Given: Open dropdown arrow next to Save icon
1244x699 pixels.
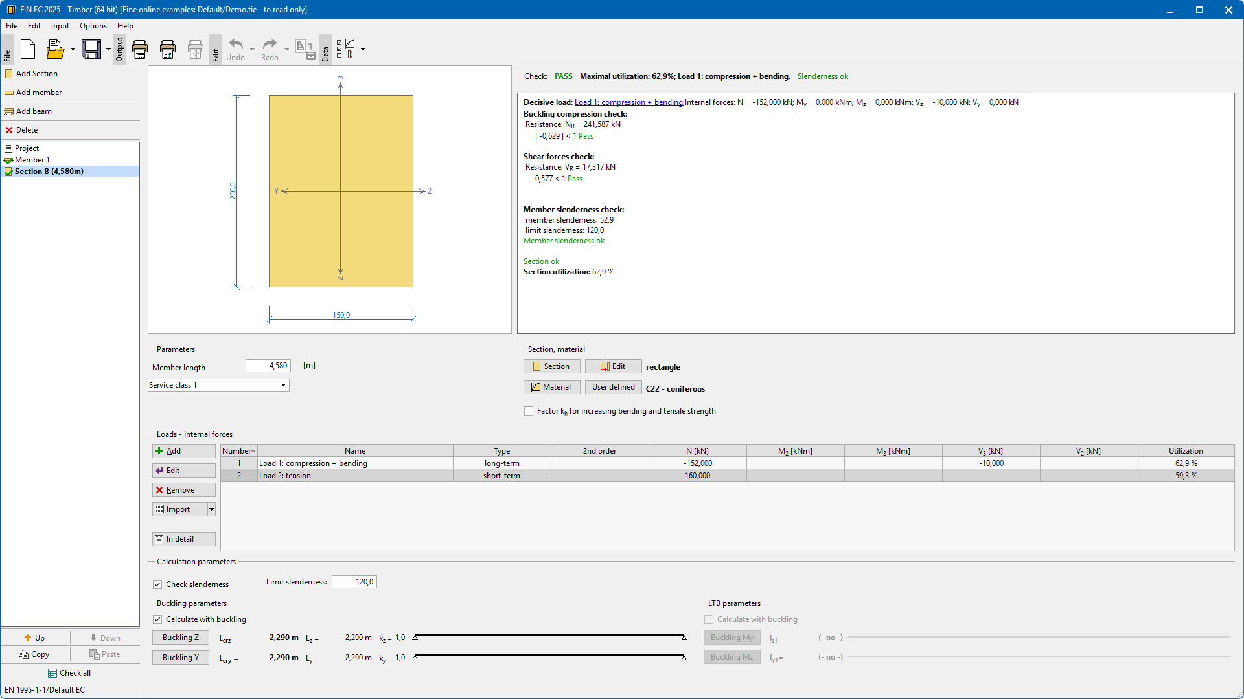Looking at the screenshot, I should pyautogui.click(x=108, y=49).
